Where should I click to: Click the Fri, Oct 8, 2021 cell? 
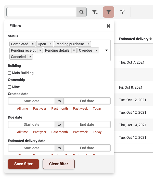[x=131, y=87]
